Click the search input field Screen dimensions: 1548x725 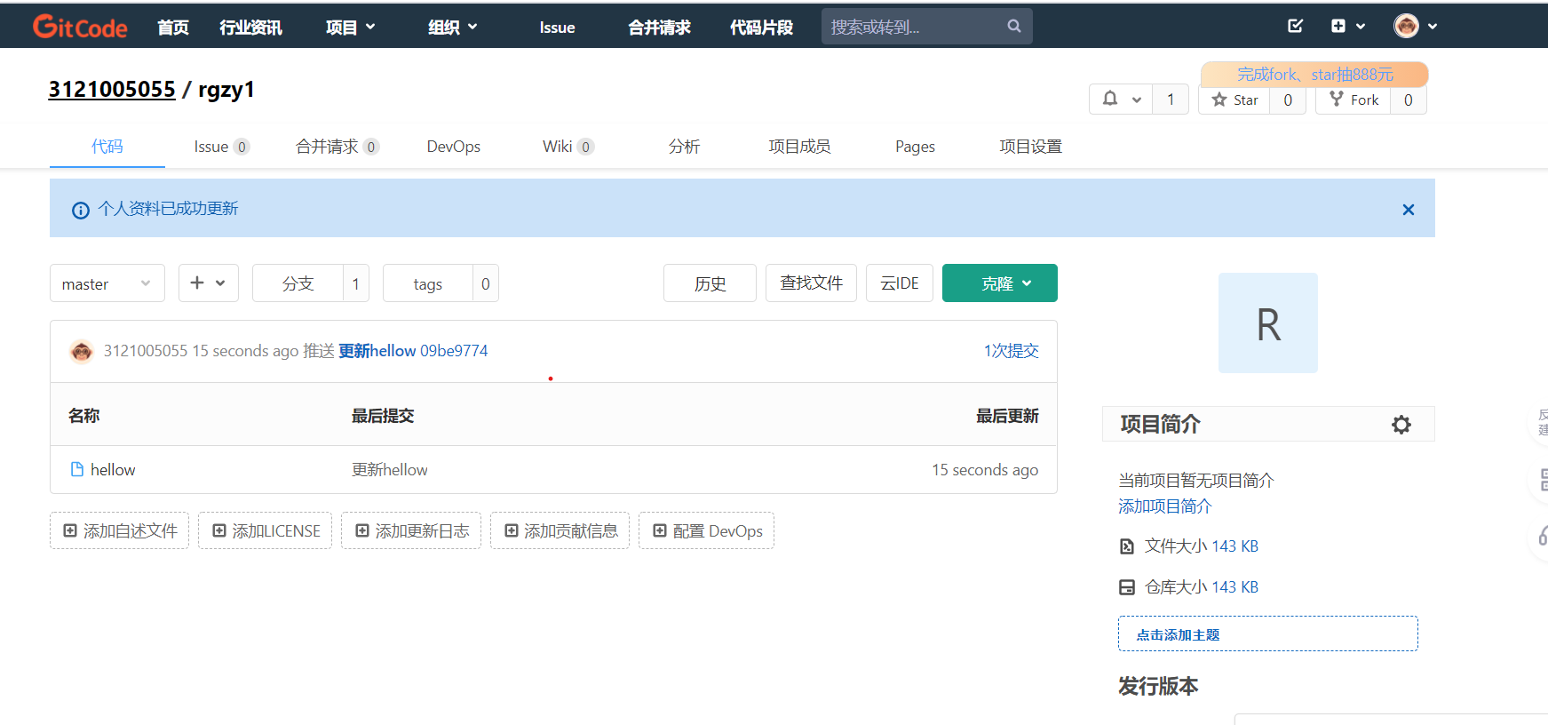tap(910, 27)
